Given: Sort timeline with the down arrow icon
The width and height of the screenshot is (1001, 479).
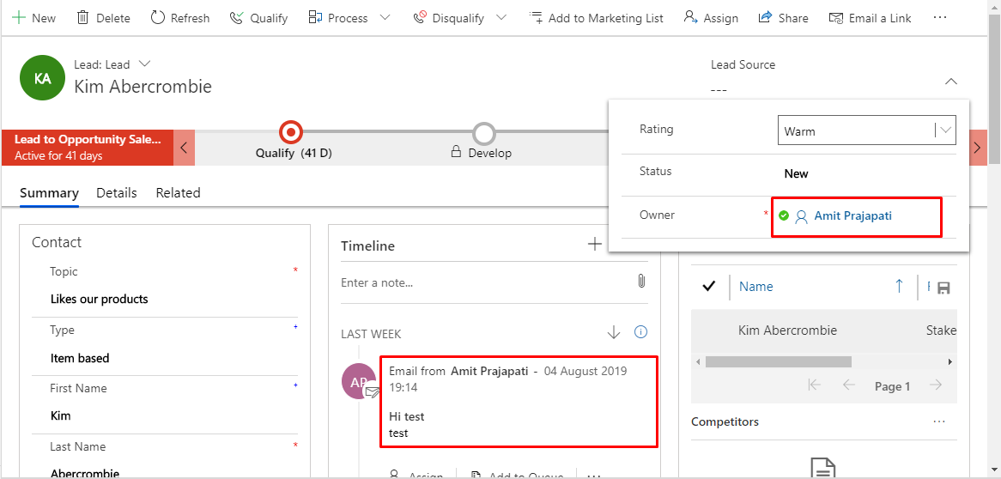Looking at the screenshot, I should pos(614,333).
